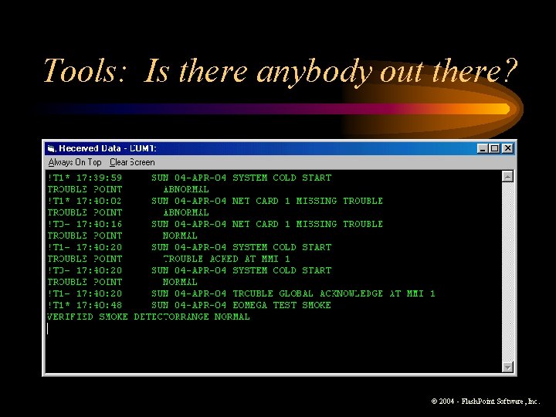Close the Received Data window
The height and width of the screenshot is (417, 556).
(x=507, y=148)
